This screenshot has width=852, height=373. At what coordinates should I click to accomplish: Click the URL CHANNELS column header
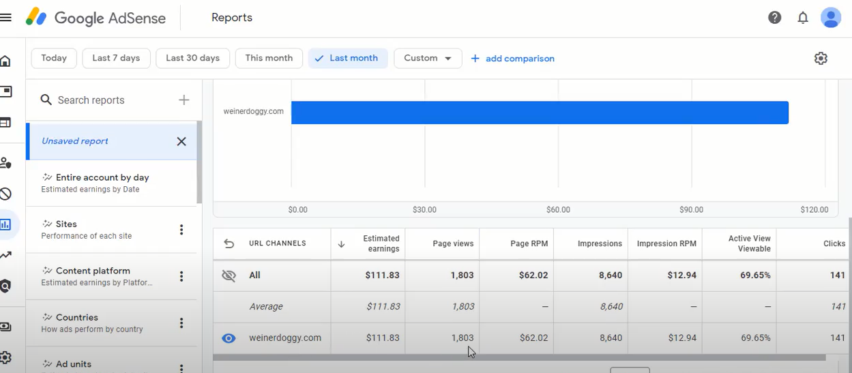click(x=278, y=243)
